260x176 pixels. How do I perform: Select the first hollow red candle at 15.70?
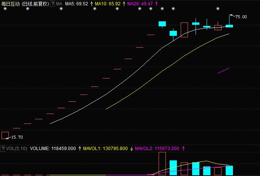(x=5, y=135)
